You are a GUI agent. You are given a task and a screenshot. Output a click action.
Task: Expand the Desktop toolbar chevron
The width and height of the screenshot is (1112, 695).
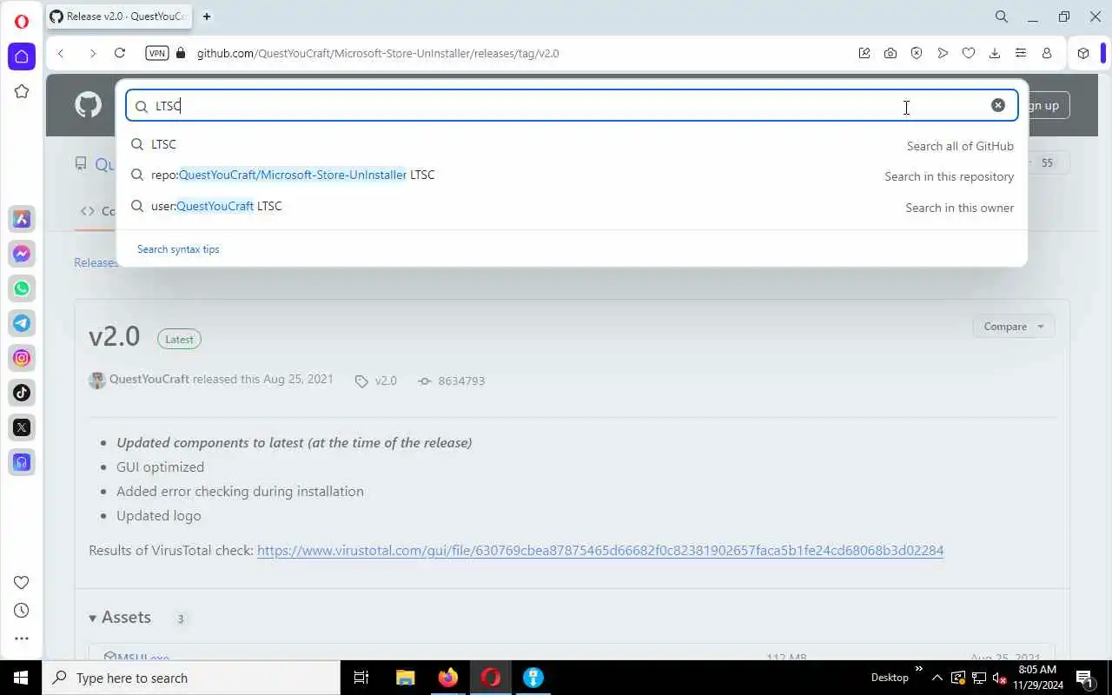pyautogui.click(x=919, y=670)
